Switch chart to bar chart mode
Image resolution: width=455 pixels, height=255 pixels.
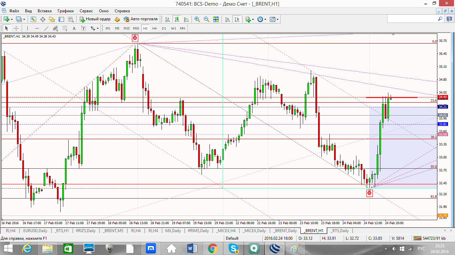(167, 19)
